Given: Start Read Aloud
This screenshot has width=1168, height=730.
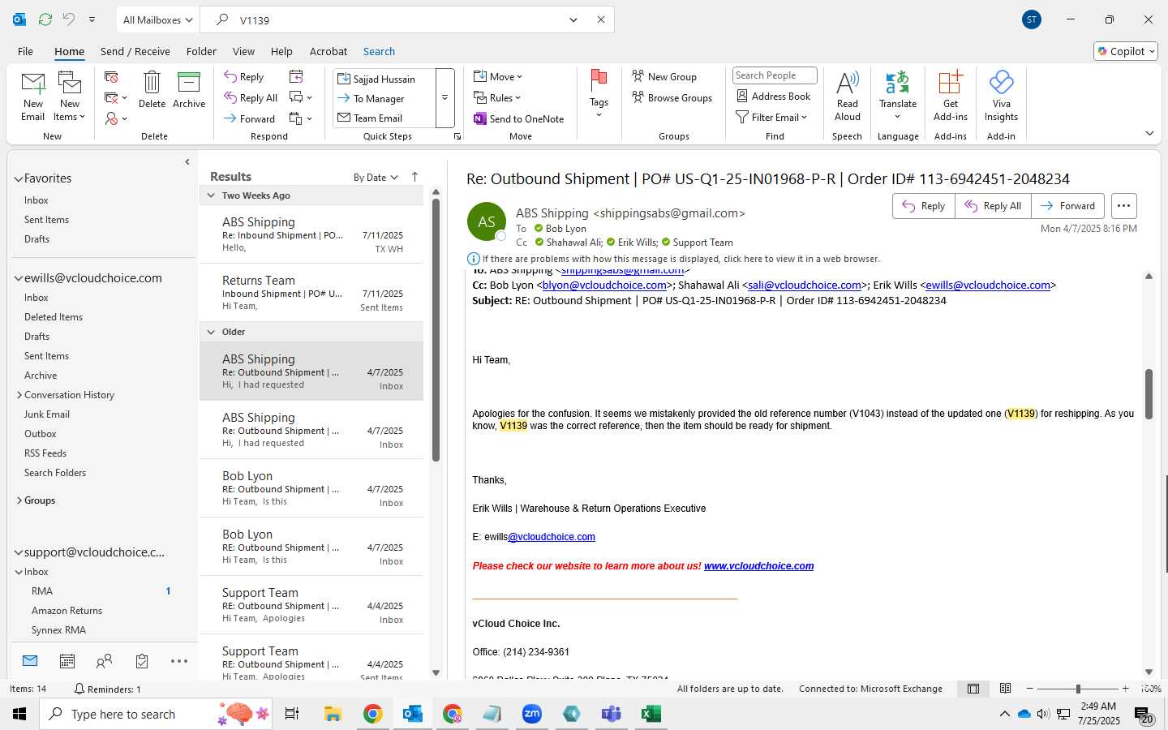Looking at the screenshot, I should (847, 97).
